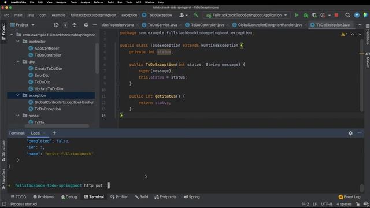This screenshot has height=208, width=370.
Task: Run the application with green play icon
Action: pos(297,15)
